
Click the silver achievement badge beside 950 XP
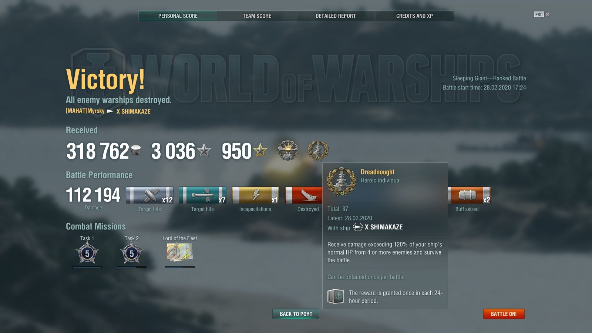288,150
